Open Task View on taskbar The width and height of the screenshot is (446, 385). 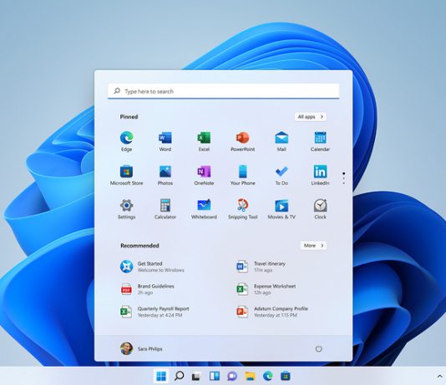(x=196, y=376)
